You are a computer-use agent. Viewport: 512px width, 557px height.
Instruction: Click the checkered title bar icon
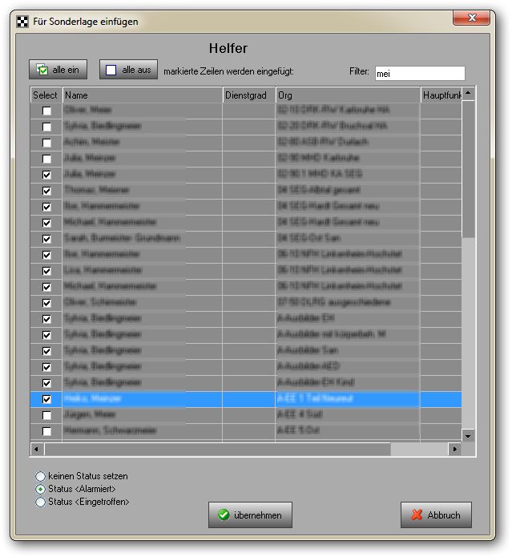pos(22,22)
